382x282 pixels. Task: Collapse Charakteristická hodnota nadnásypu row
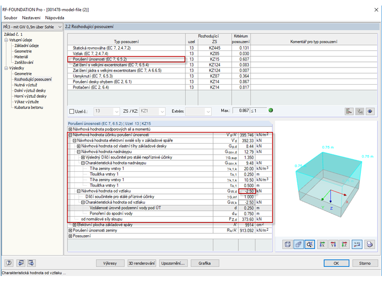83,163
